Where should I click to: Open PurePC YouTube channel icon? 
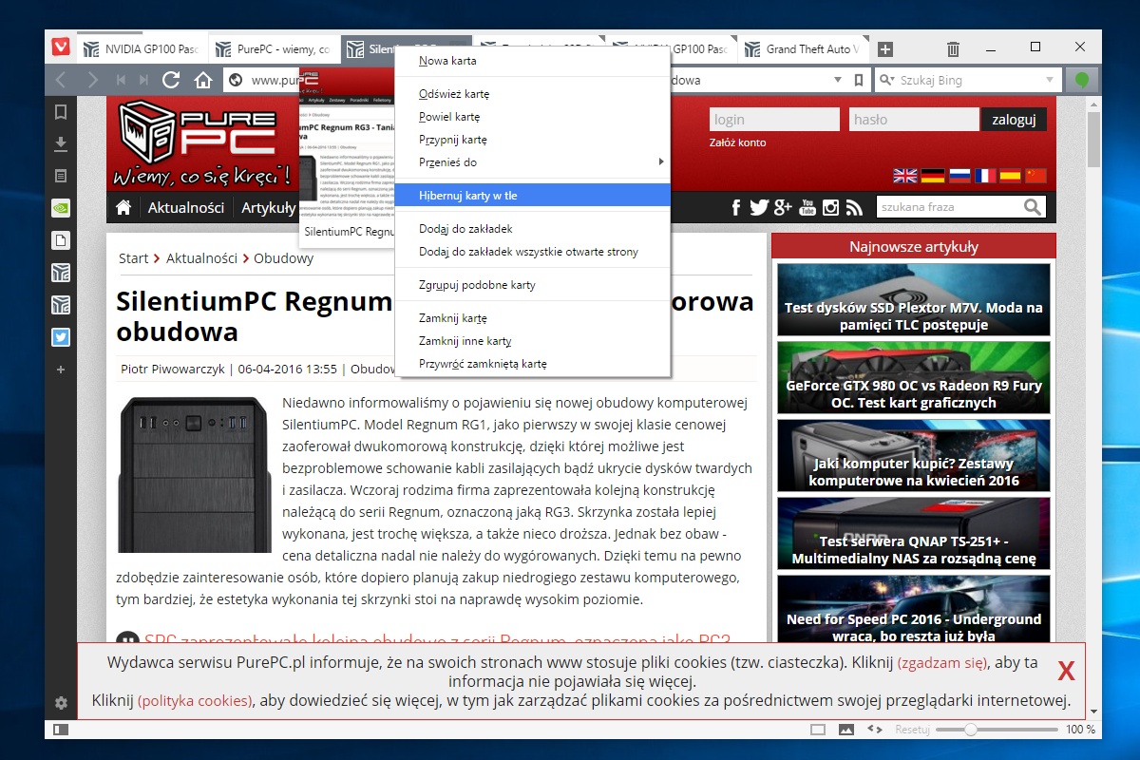[807, 207]
